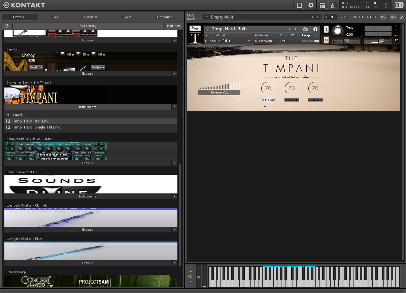The width and height of the screenshot is (406, 293).
Task: Toggle the aux sends panel in rack header
Action: 393,17
